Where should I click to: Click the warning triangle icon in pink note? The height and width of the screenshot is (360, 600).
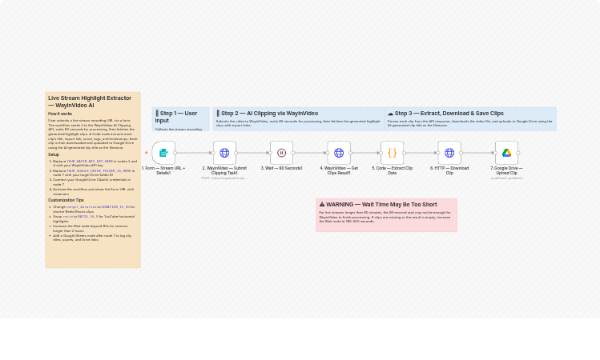322,205
